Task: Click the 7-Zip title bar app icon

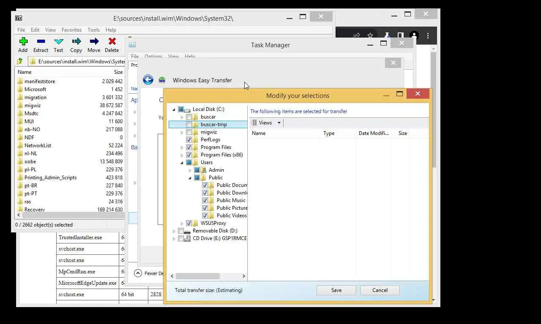Action: (19, 18)
